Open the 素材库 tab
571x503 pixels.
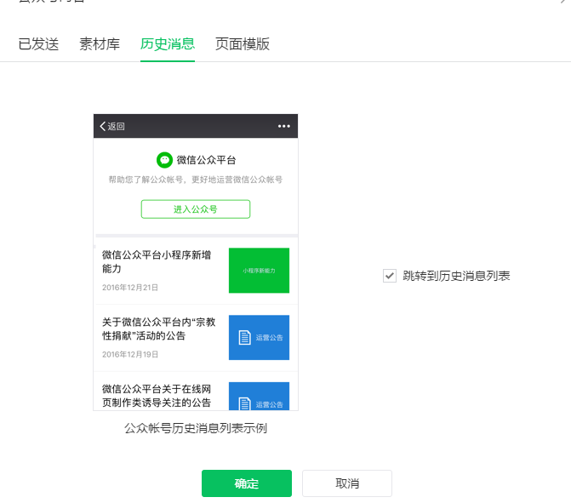tap(100, 44)
